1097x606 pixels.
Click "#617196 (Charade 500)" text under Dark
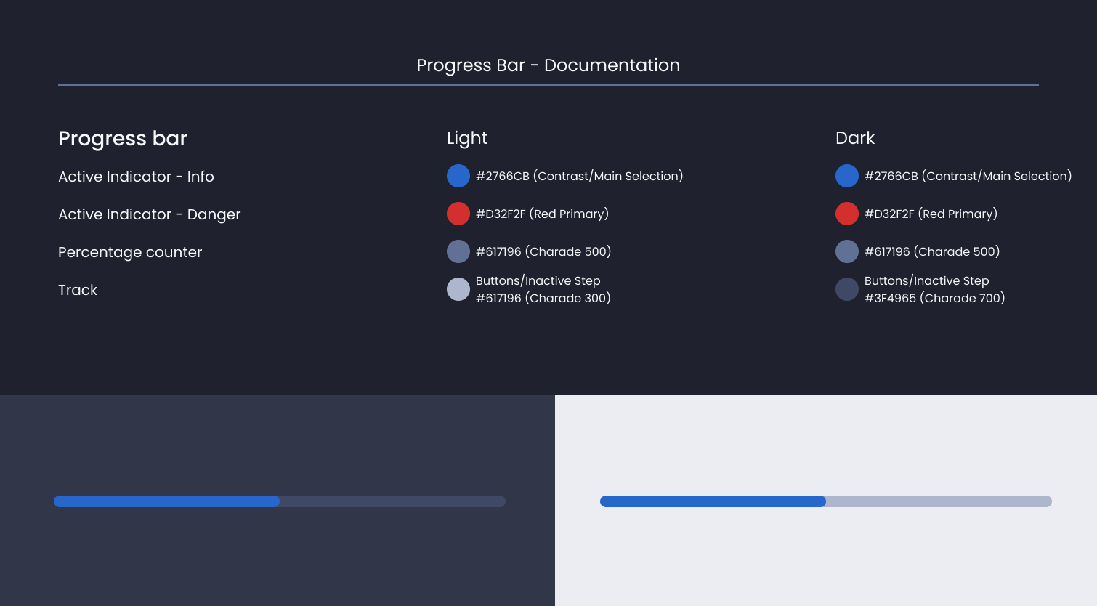pos(932,251)
